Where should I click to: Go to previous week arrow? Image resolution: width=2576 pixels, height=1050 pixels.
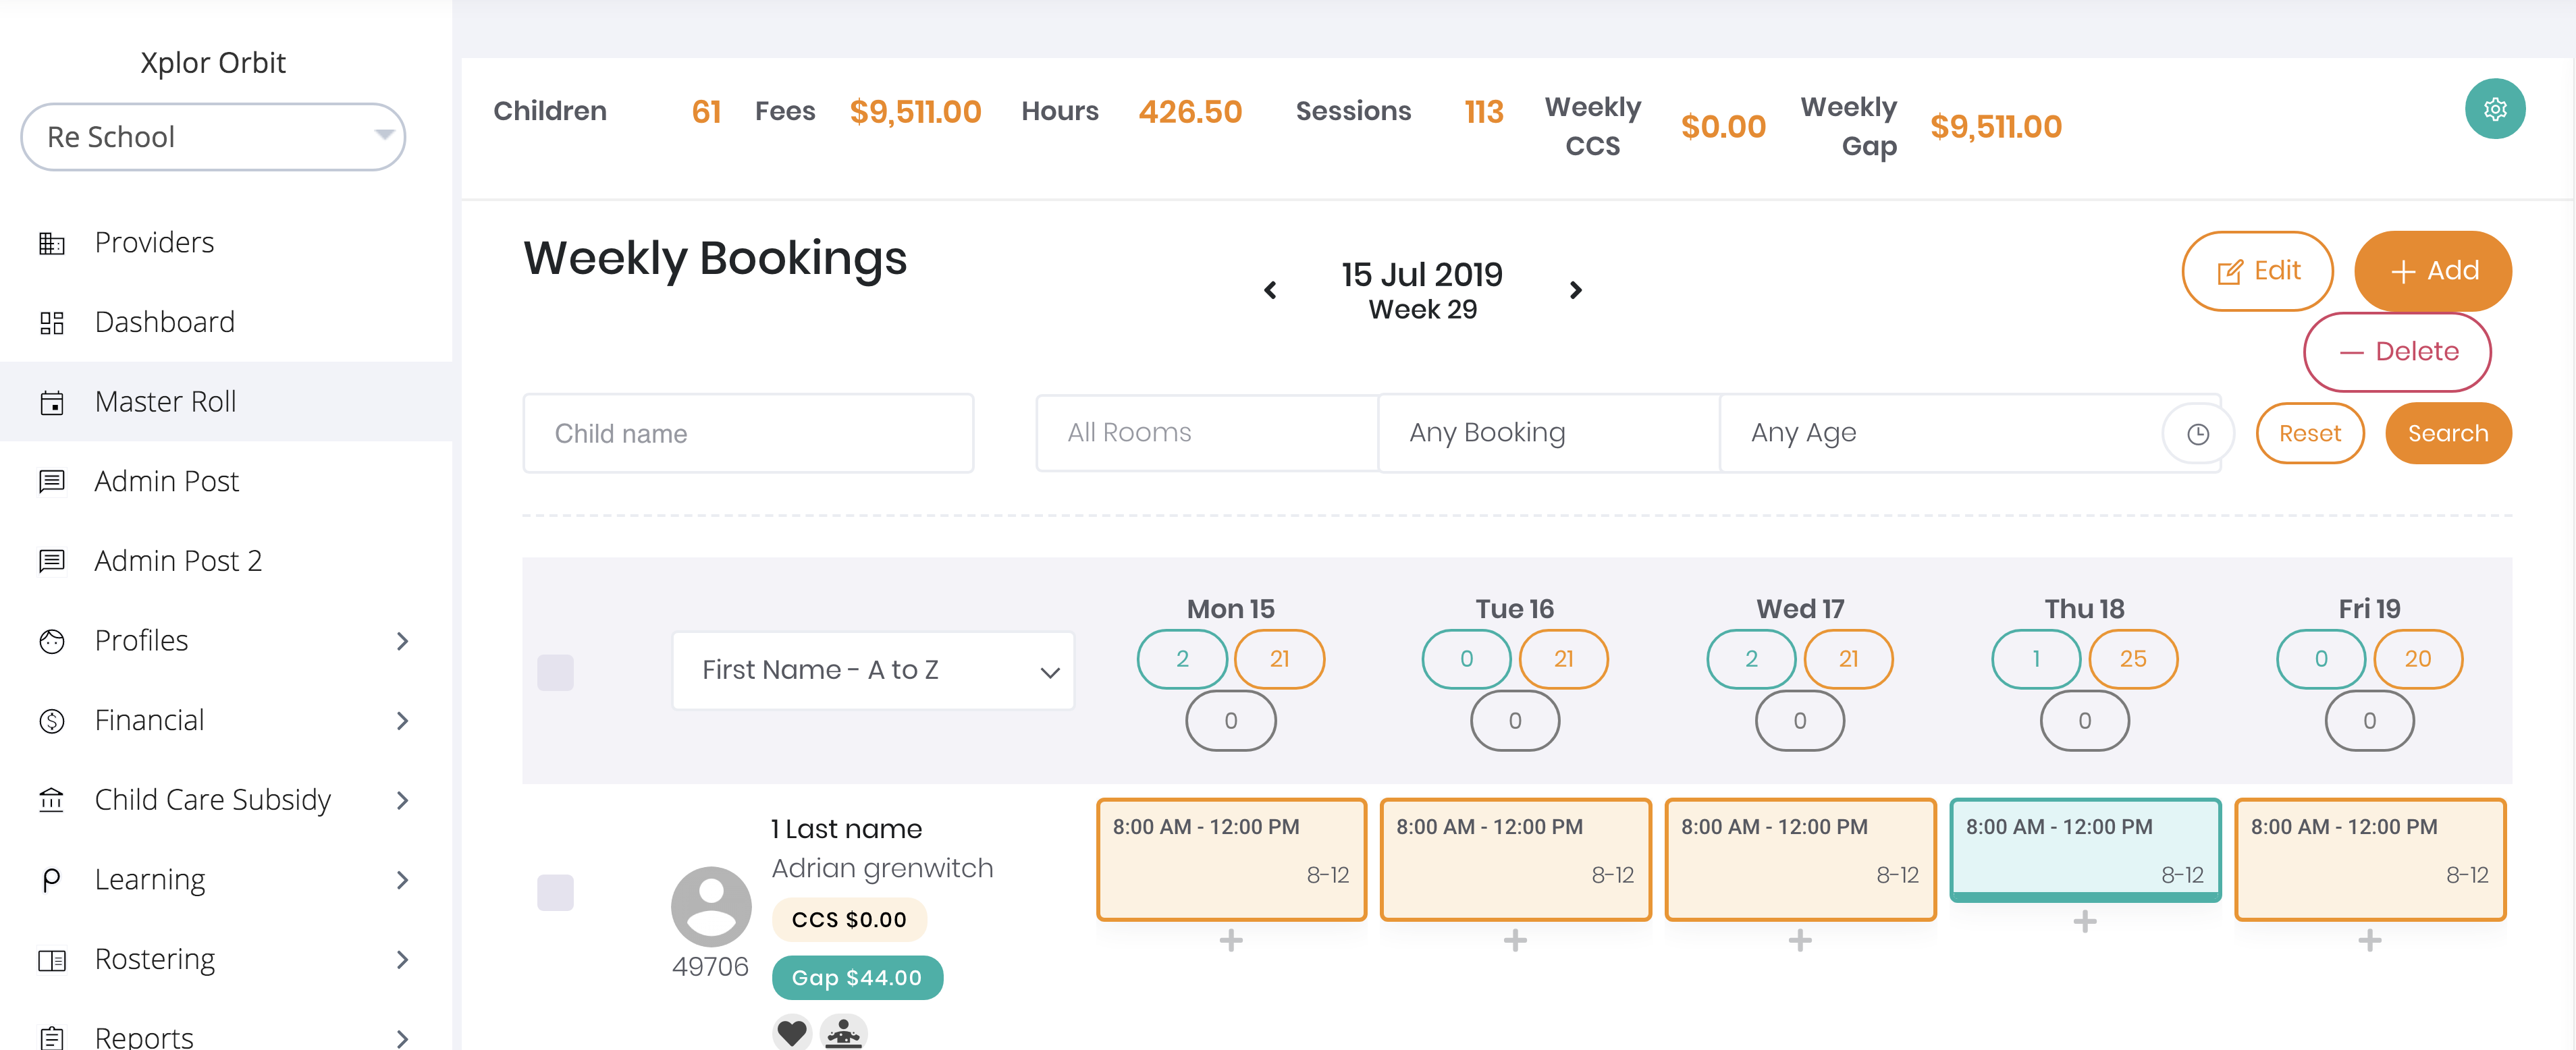[x=1270, y=290]
